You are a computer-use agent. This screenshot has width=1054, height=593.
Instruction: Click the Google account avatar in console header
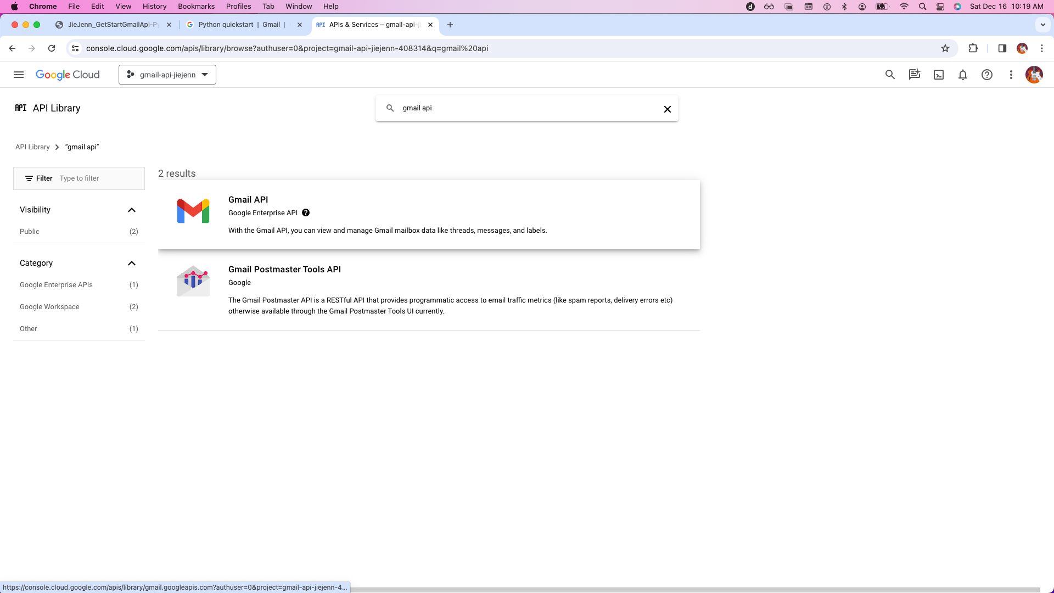pyautogui.click(x=1034, y=75)
